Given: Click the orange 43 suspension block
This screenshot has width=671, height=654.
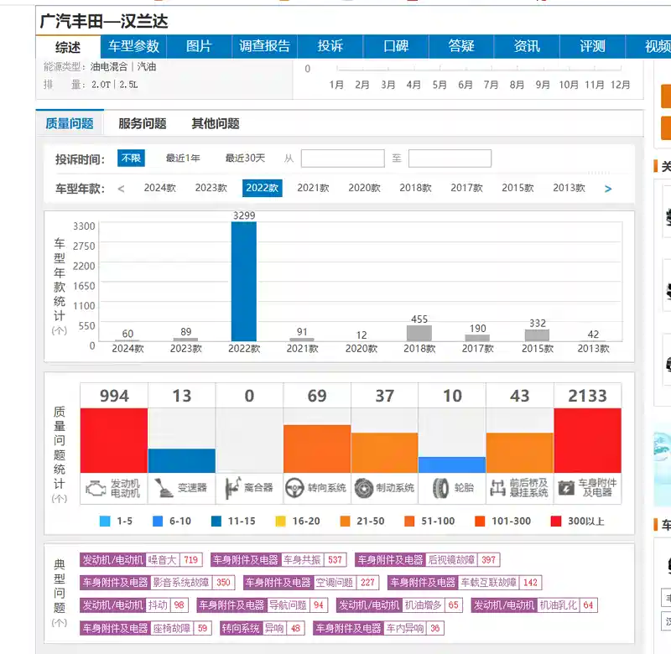Looking at the screenshot, I should pyautogui.click(x=520, y=453).
